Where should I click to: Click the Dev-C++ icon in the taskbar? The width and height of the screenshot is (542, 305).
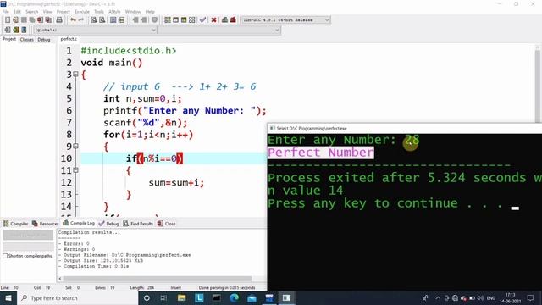tap(269, 297)
